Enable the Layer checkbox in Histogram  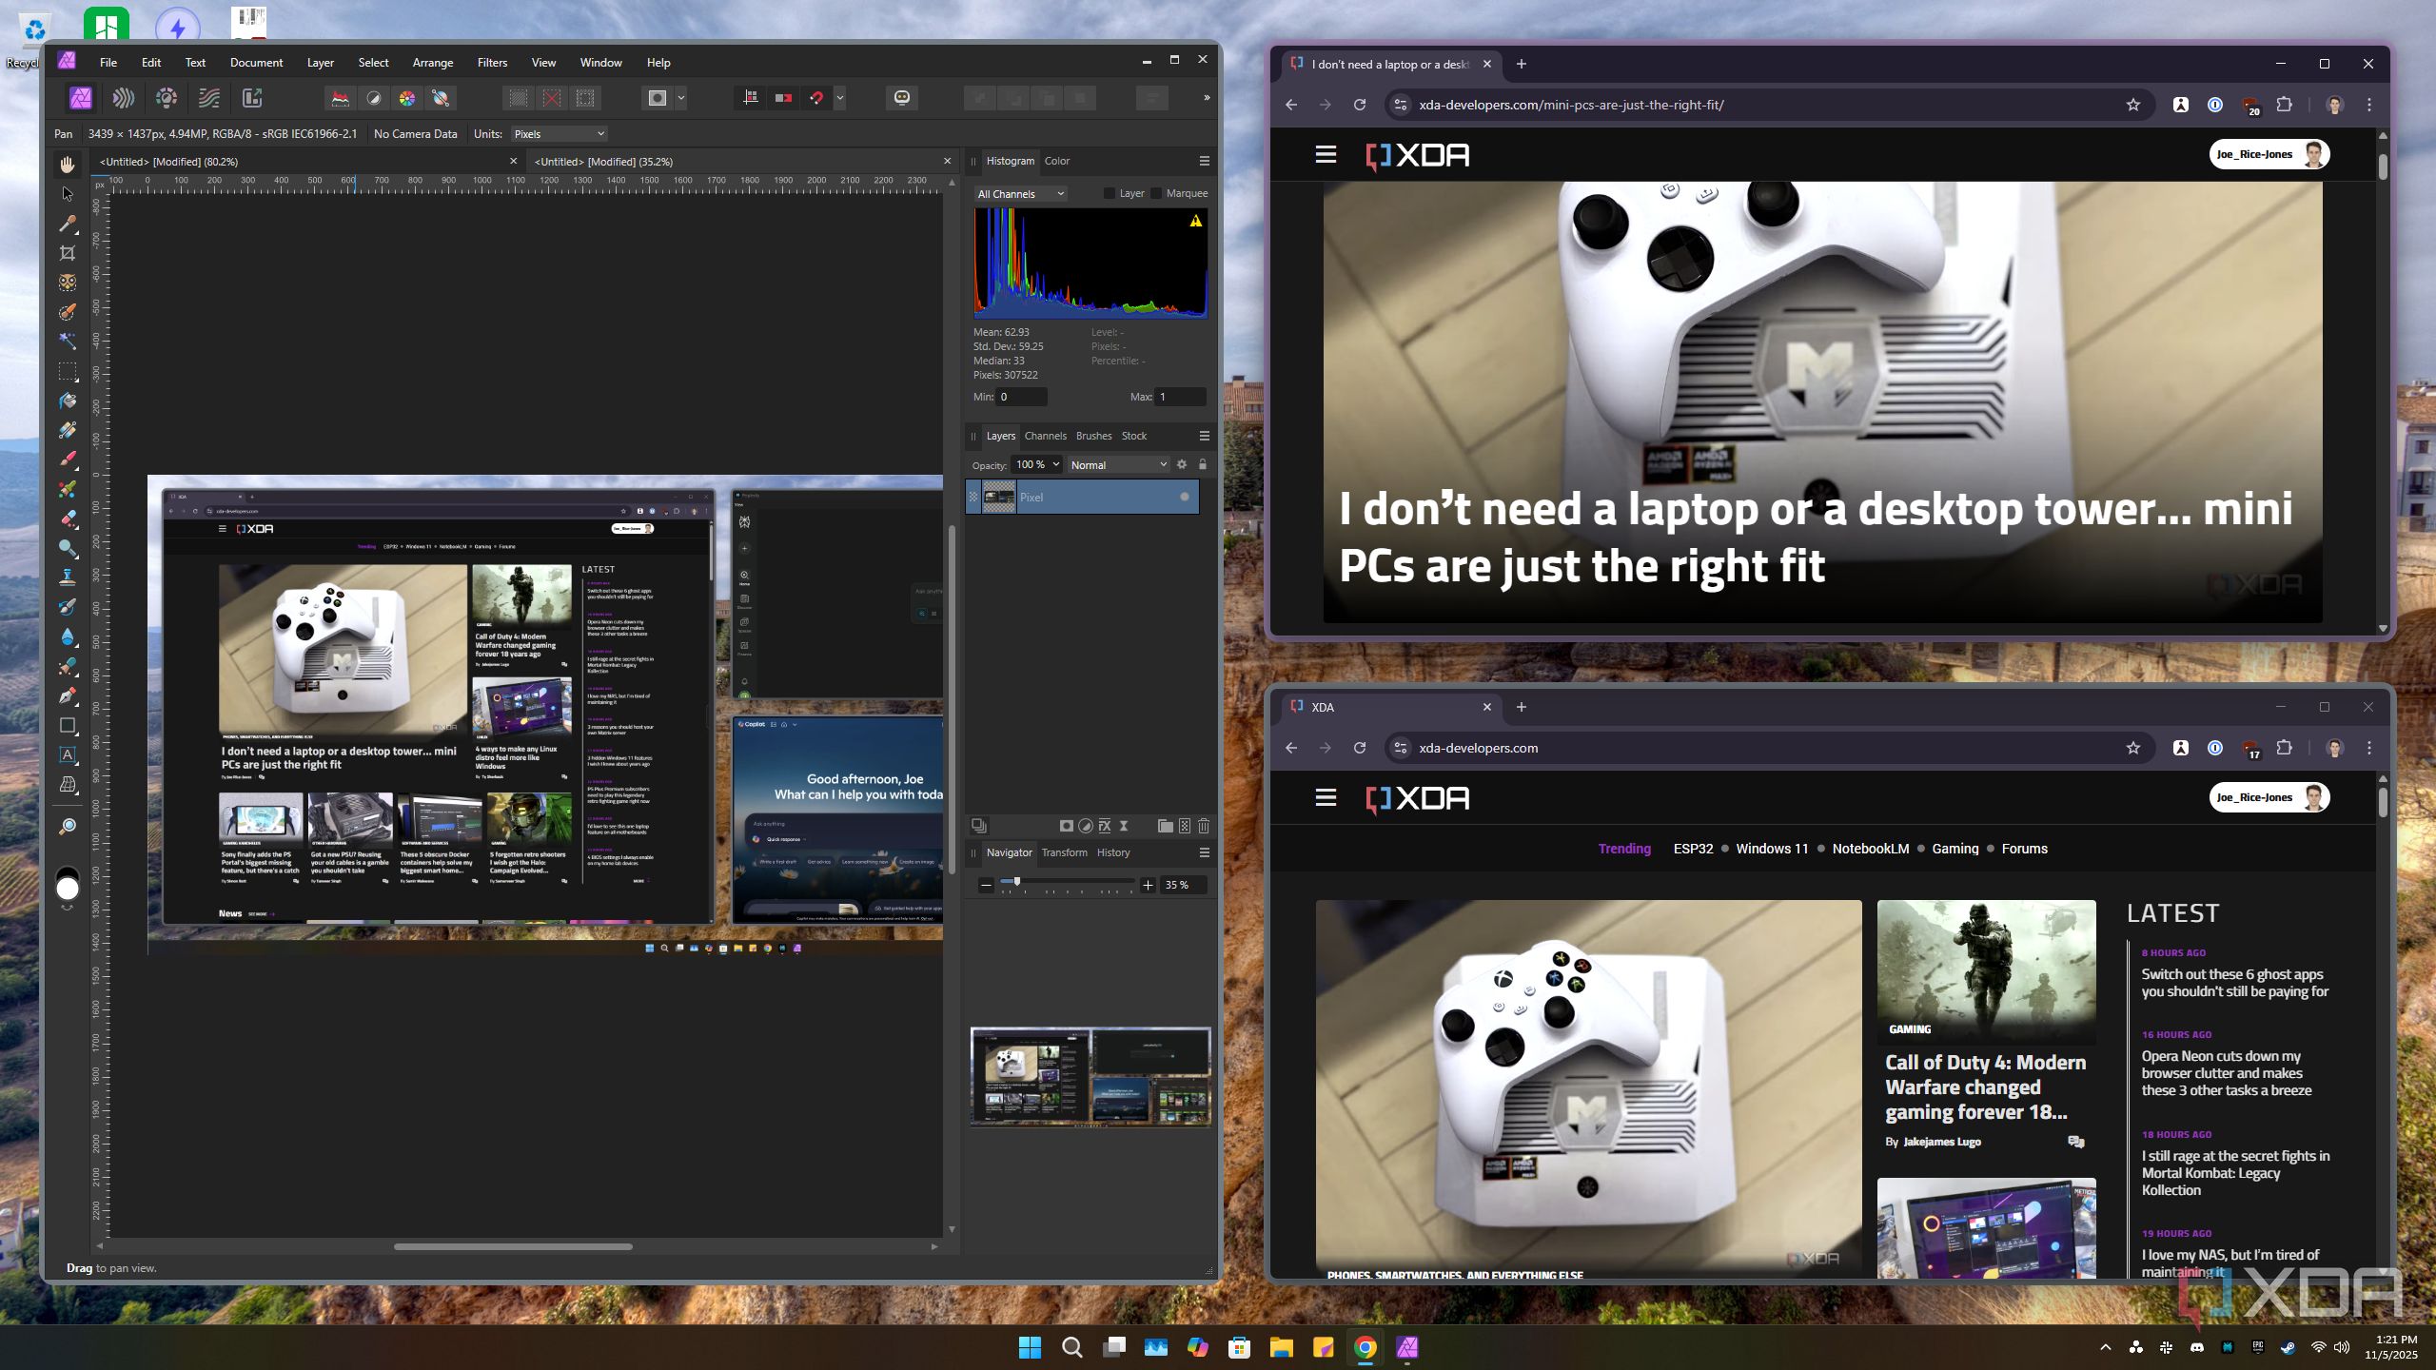(1110, 193)
